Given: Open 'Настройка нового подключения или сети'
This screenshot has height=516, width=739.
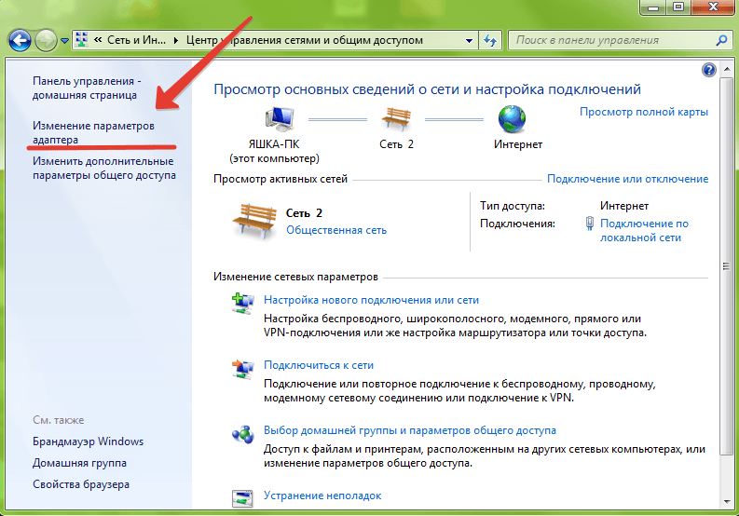Looking at the screenshot, I should coord(371,300).
